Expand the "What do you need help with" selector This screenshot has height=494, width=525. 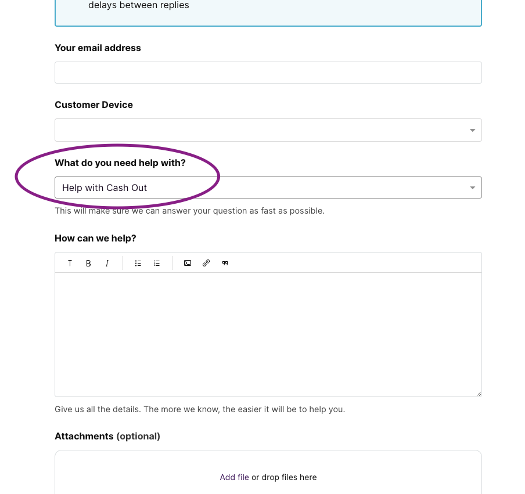pyautogui.click(x=268, y=187)
